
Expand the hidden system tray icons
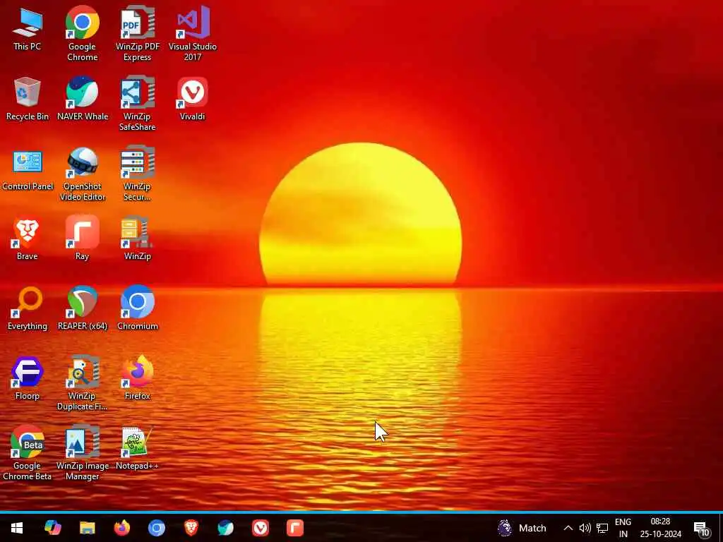(x=568, y=528)
